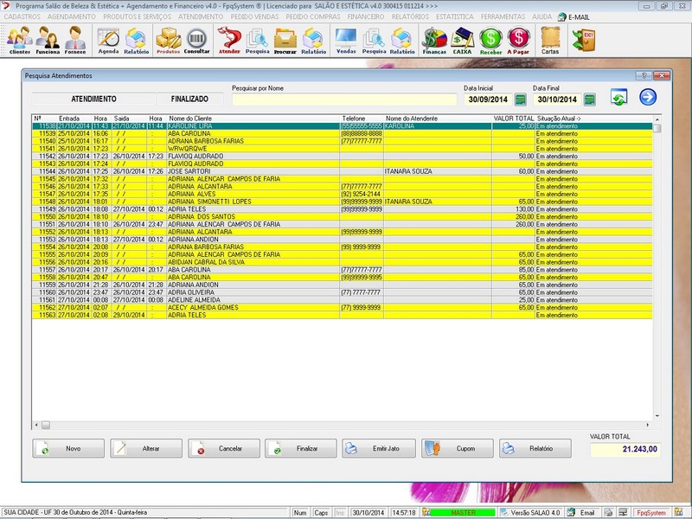The image size is (692, 519).
Task: Open the Funciona employees icon
Action: click(x=48, y=40)
